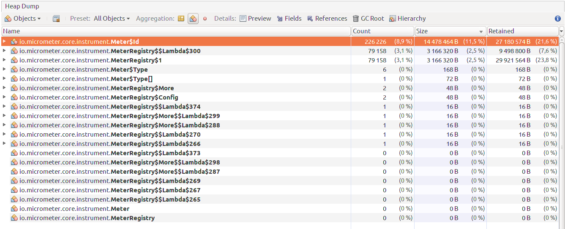Click the class icon beside MeterRegistry$$Lambda$373
Image resolution: width=565 pixels, height=229 pixels.
pyautogui.click(x=14, y=153)
